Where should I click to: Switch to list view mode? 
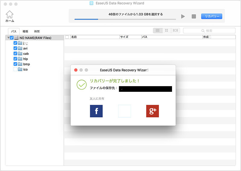click(158, 30)
